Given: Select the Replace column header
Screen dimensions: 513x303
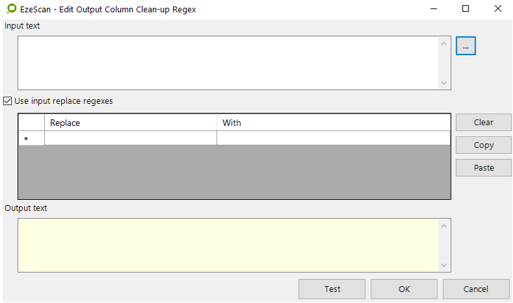Looking at the screenshot, I should pos(130,123).
